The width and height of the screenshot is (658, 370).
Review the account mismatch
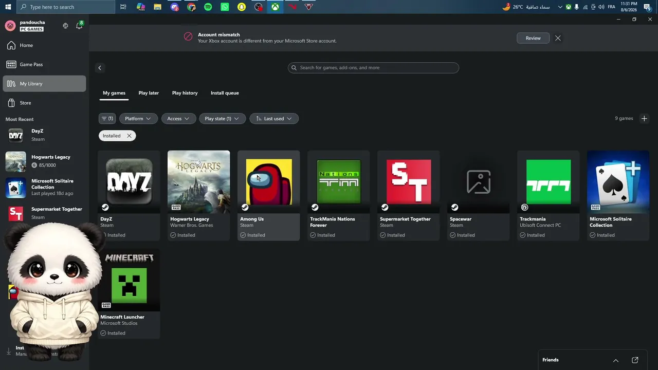click(533, 38)
